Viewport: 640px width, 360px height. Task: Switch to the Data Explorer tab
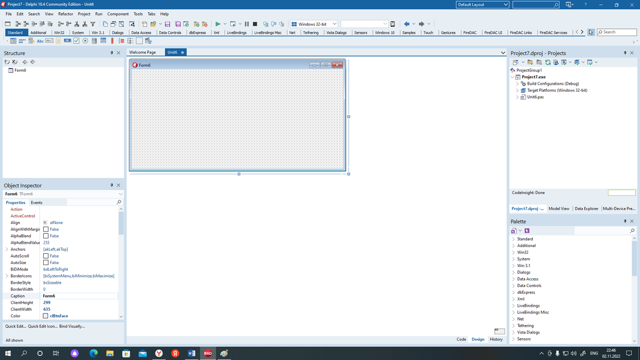(x=587, y=209)
